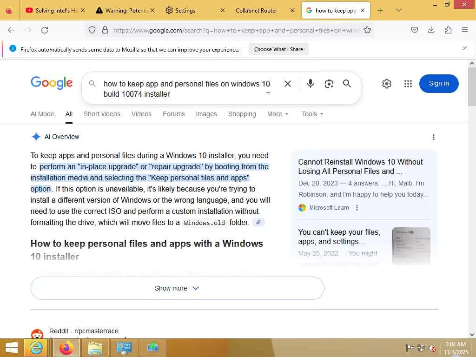Clear the Google search box
476x357 pixels.
(x=288, y=84)
